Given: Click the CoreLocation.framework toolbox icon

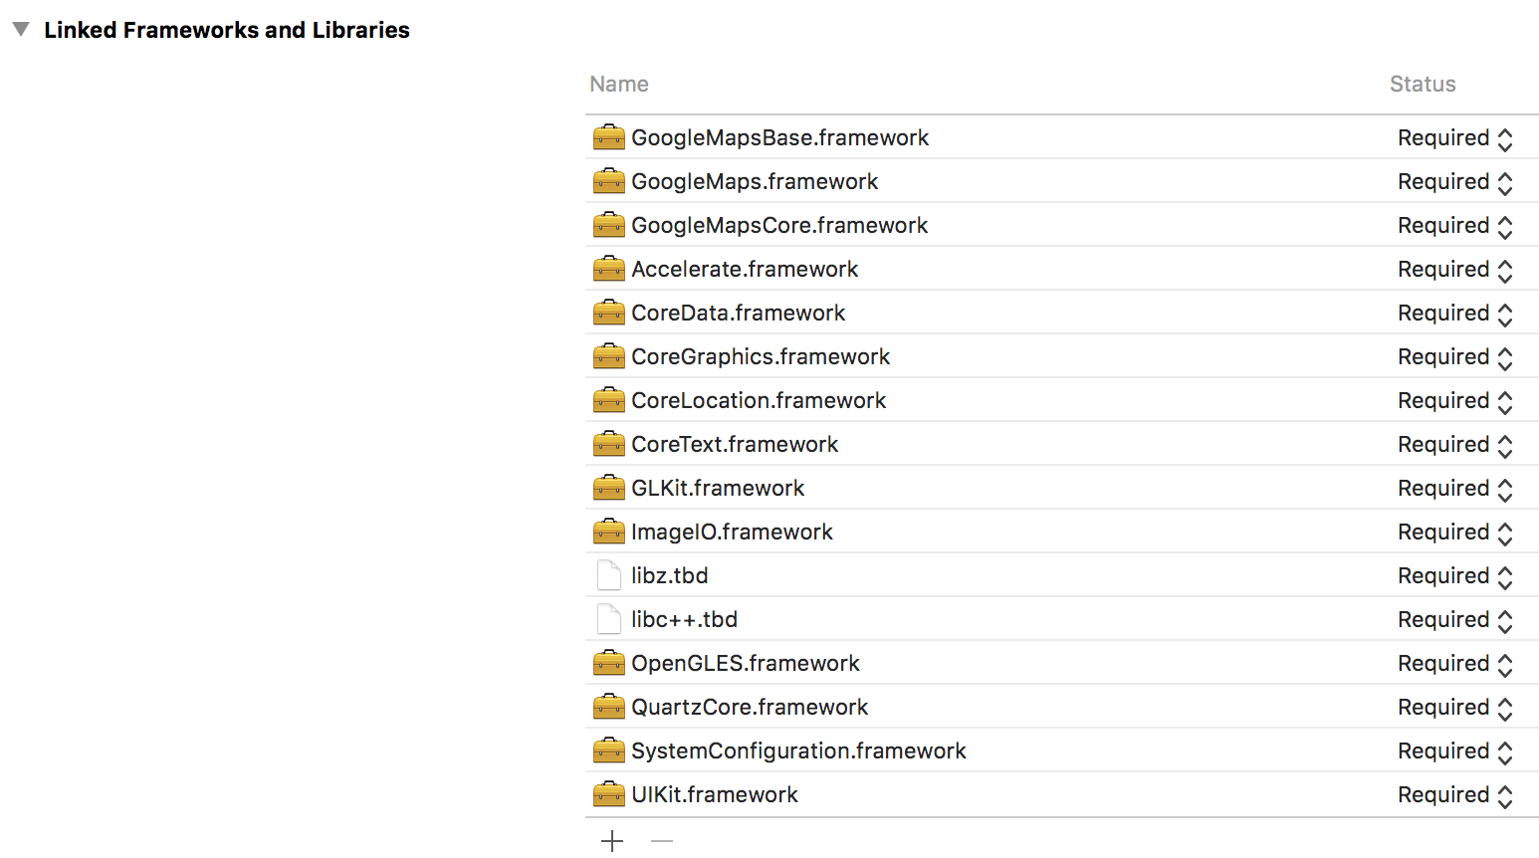Looking at the screenshot, I should tap(608, 400).
